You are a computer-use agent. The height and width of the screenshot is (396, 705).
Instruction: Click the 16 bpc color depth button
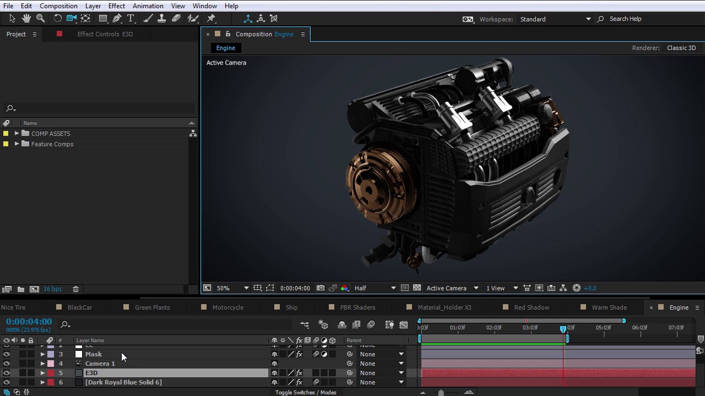tap(53, 289)
